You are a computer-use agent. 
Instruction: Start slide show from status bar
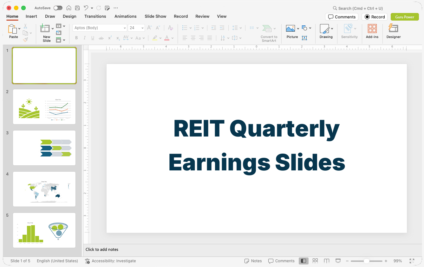tap(338, 261)
